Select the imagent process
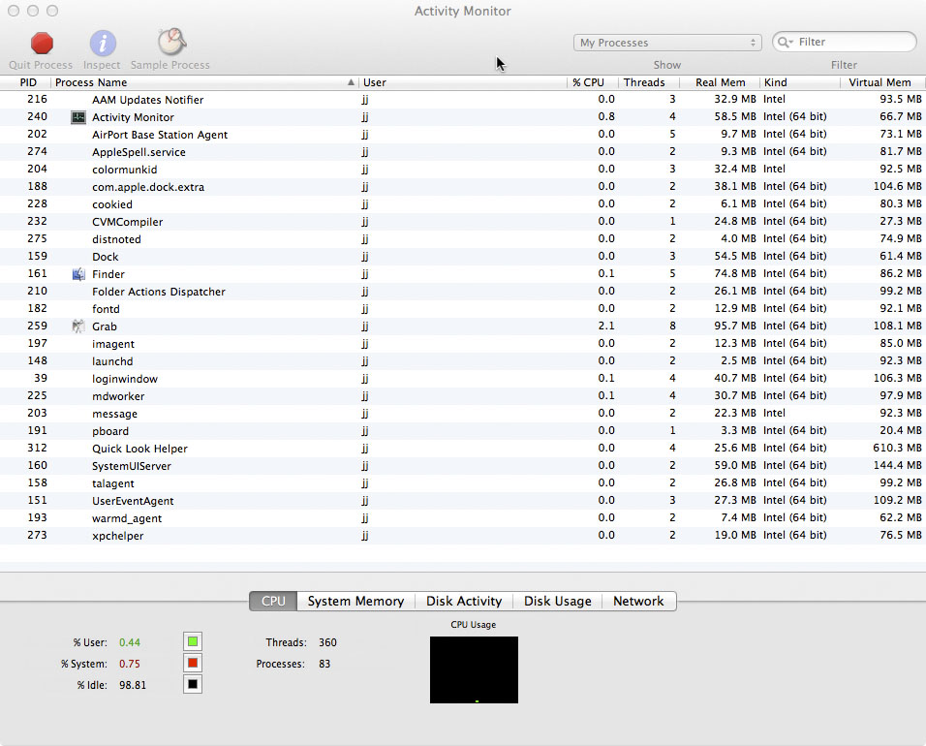The height and width of the screenshot is (746, 926). click(463, 343)
